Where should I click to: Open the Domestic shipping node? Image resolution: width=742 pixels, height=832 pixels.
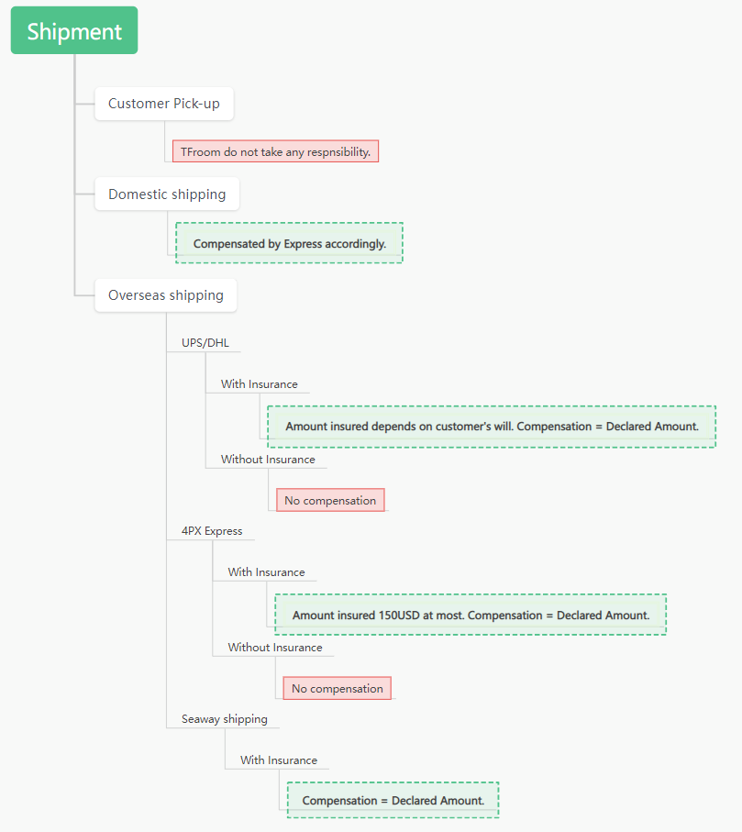(x=167, y=194)
